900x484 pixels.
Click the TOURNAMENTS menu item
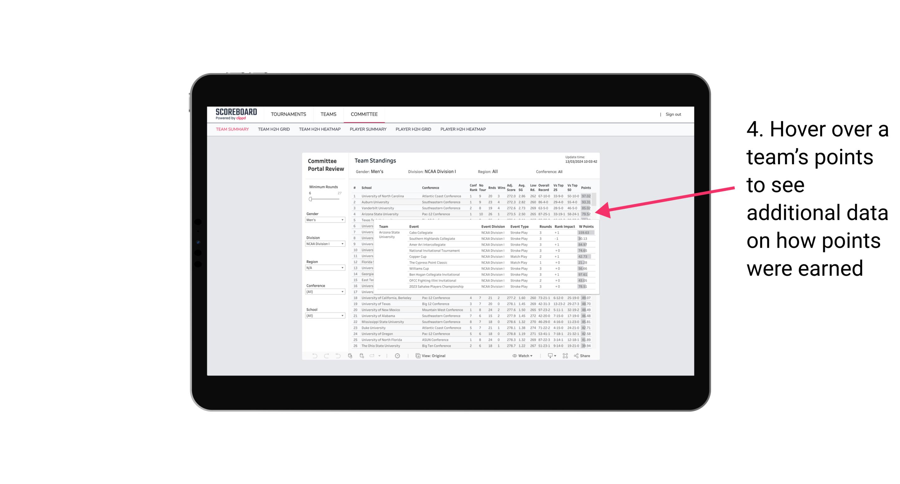[x=289, y=114]
